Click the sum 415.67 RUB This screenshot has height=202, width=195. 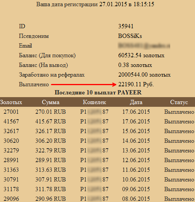[50, 122]
